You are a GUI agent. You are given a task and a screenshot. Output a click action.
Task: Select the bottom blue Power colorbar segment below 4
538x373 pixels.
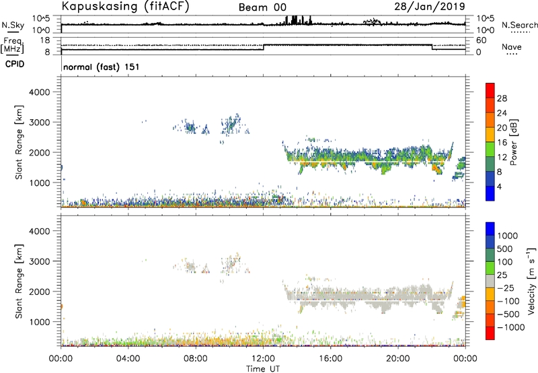(x=490, y=194)
